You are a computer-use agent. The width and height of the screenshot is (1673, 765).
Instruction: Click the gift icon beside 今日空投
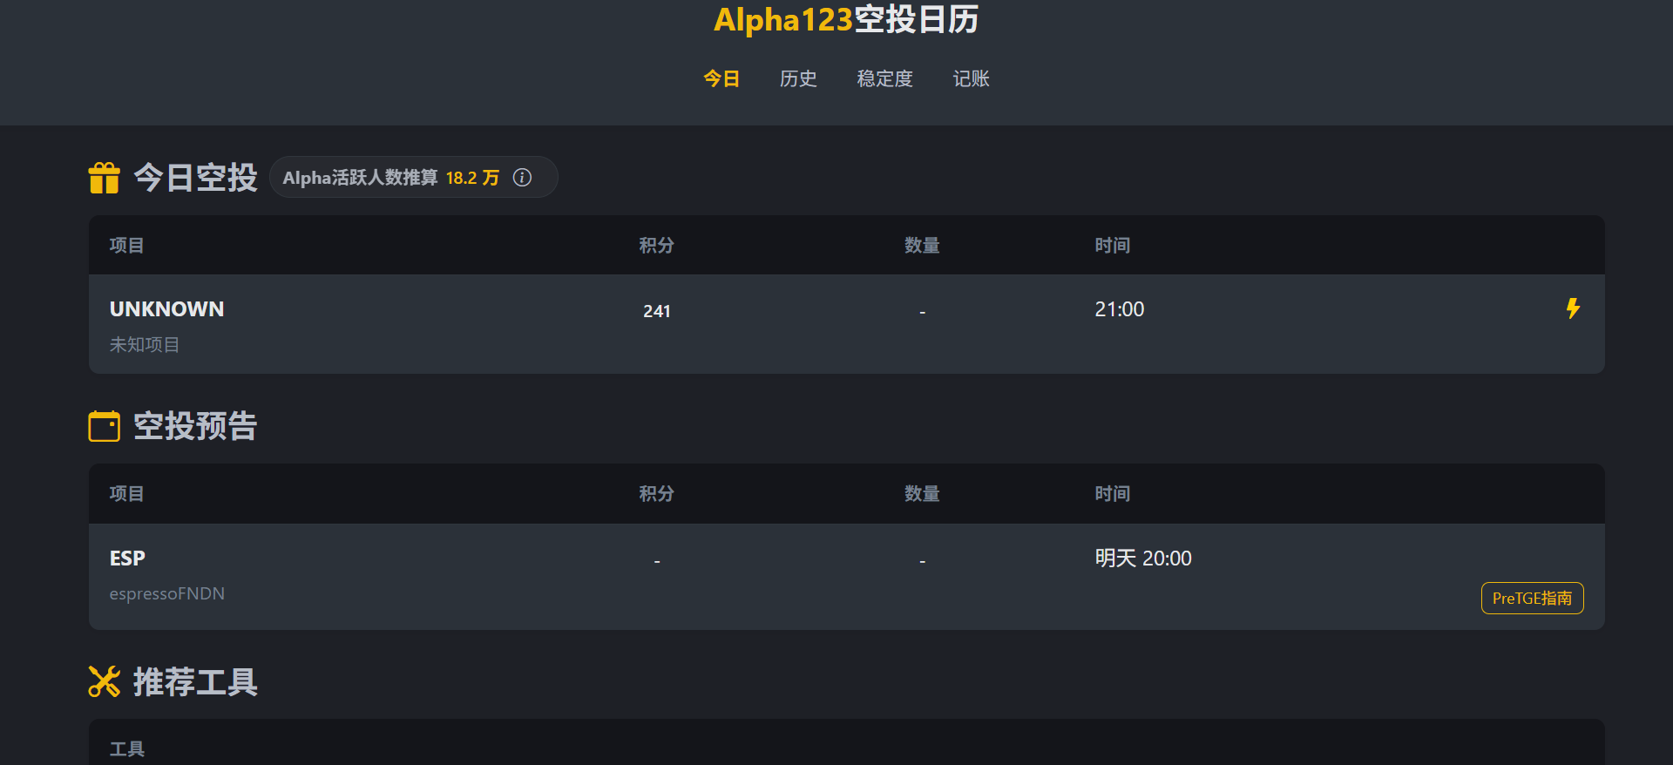(x=104, y=178)
